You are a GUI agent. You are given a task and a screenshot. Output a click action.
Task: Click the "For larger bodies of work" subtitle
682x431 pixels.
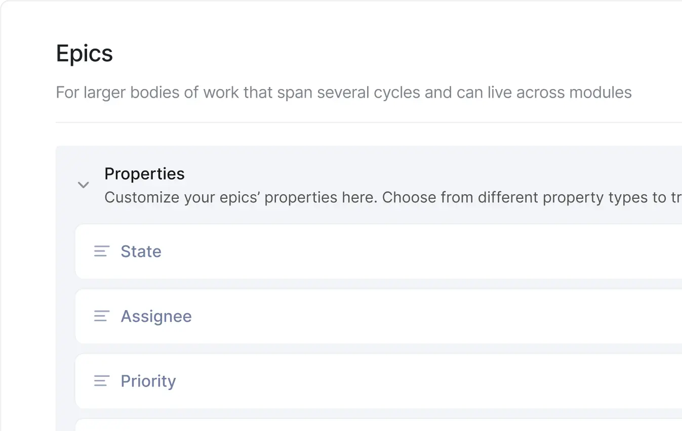pyautogui.click(x=203, y=93)
